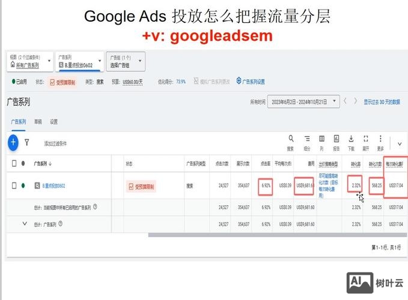Click the 费用 column header
The height and width of the screenshot is (300, 408).
[311, 163]
